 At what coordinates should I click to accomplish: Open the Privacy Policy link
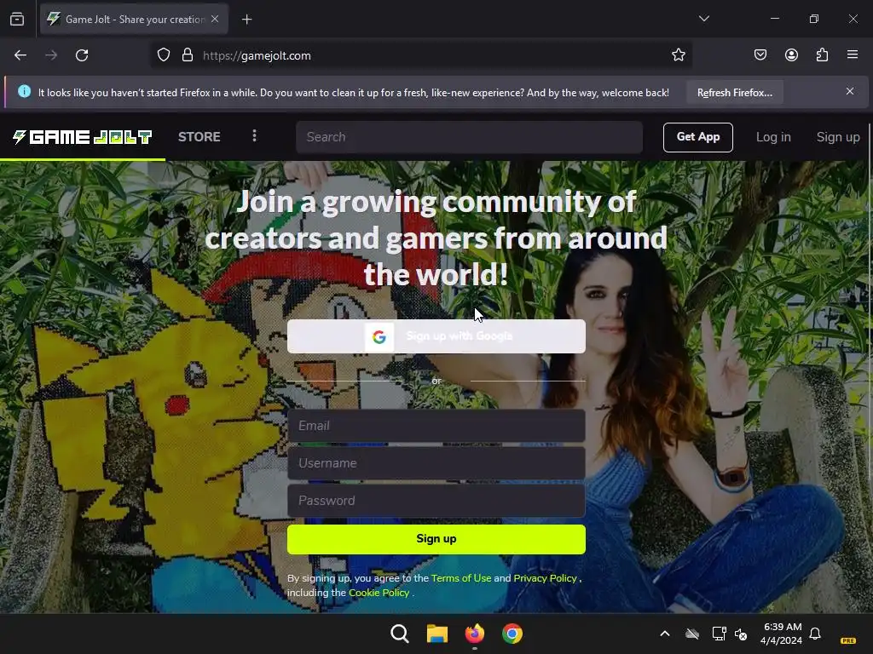click(x=545, y=578)
